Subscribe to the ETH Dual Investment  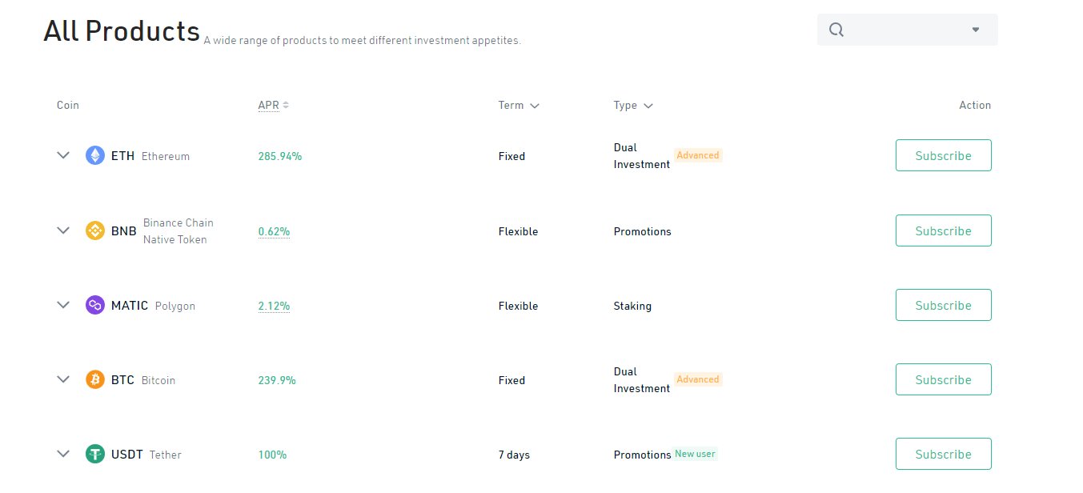[943, 155]
